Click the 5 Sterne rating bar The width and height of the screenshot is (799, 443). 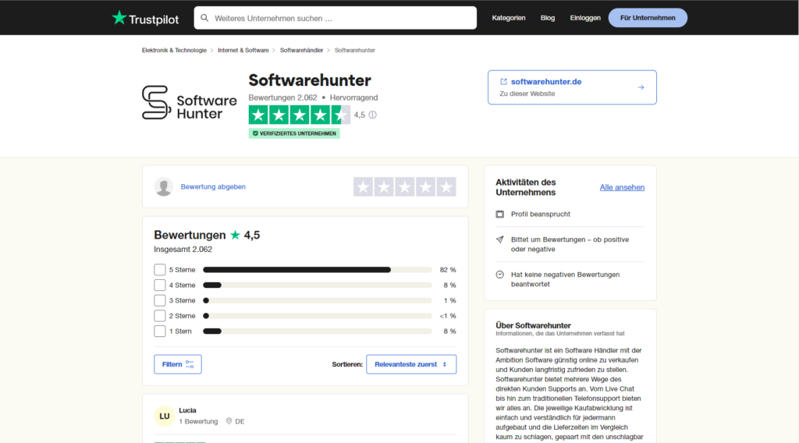coord(318,270)
